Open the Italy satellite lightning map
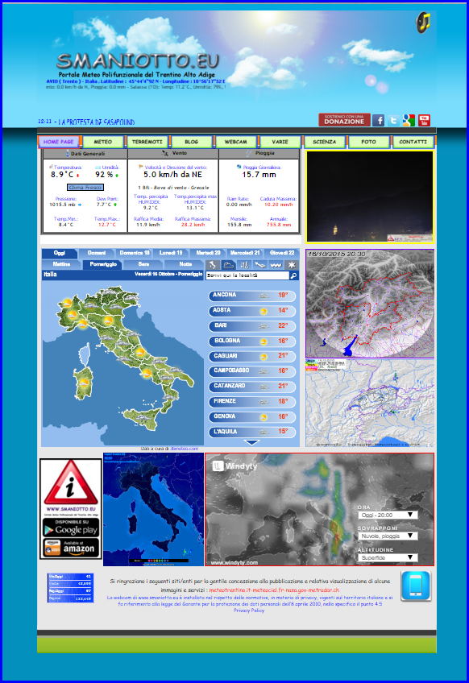Image resolution: width=469 pixels, height=683 pixels. tap(153, 509)
